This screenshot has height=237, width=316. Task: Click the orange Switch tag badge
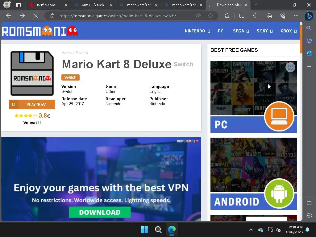(x=70, y=77)
